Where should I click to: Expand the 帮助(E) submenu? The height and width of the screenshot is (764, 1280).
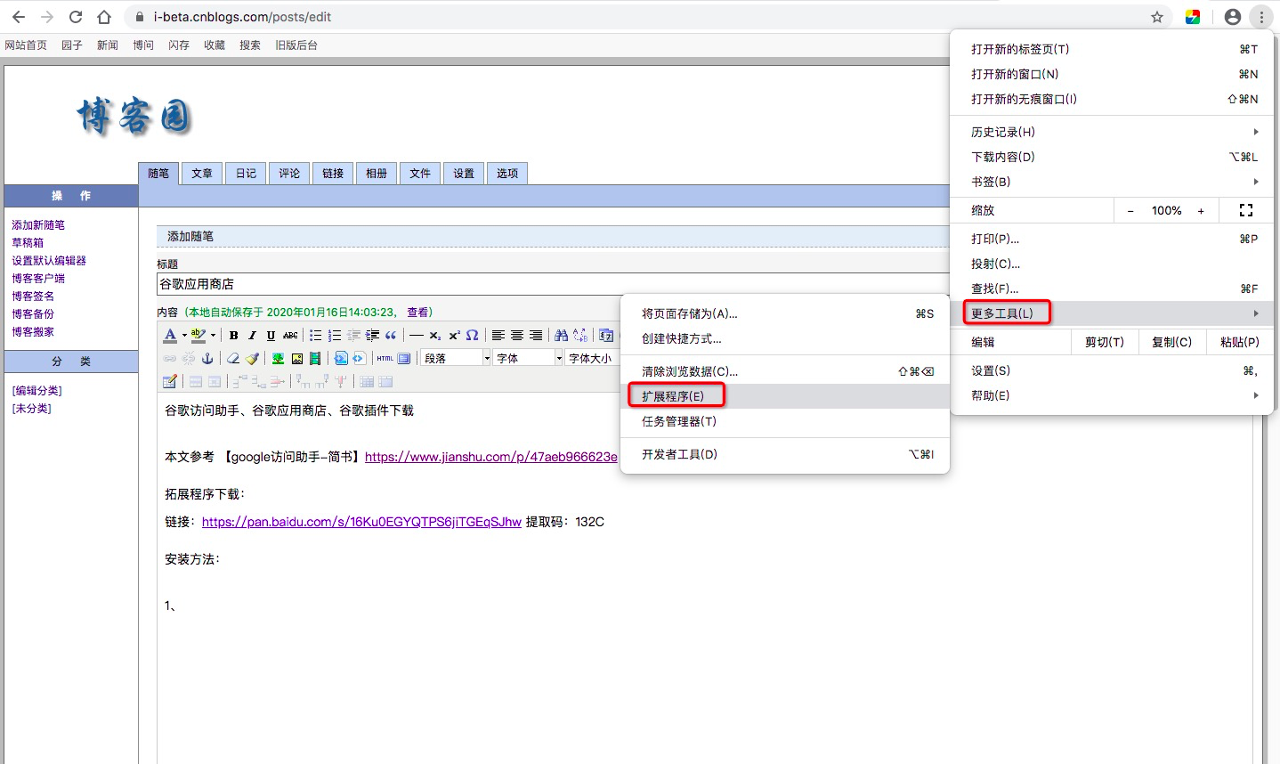pos(1112,395)
